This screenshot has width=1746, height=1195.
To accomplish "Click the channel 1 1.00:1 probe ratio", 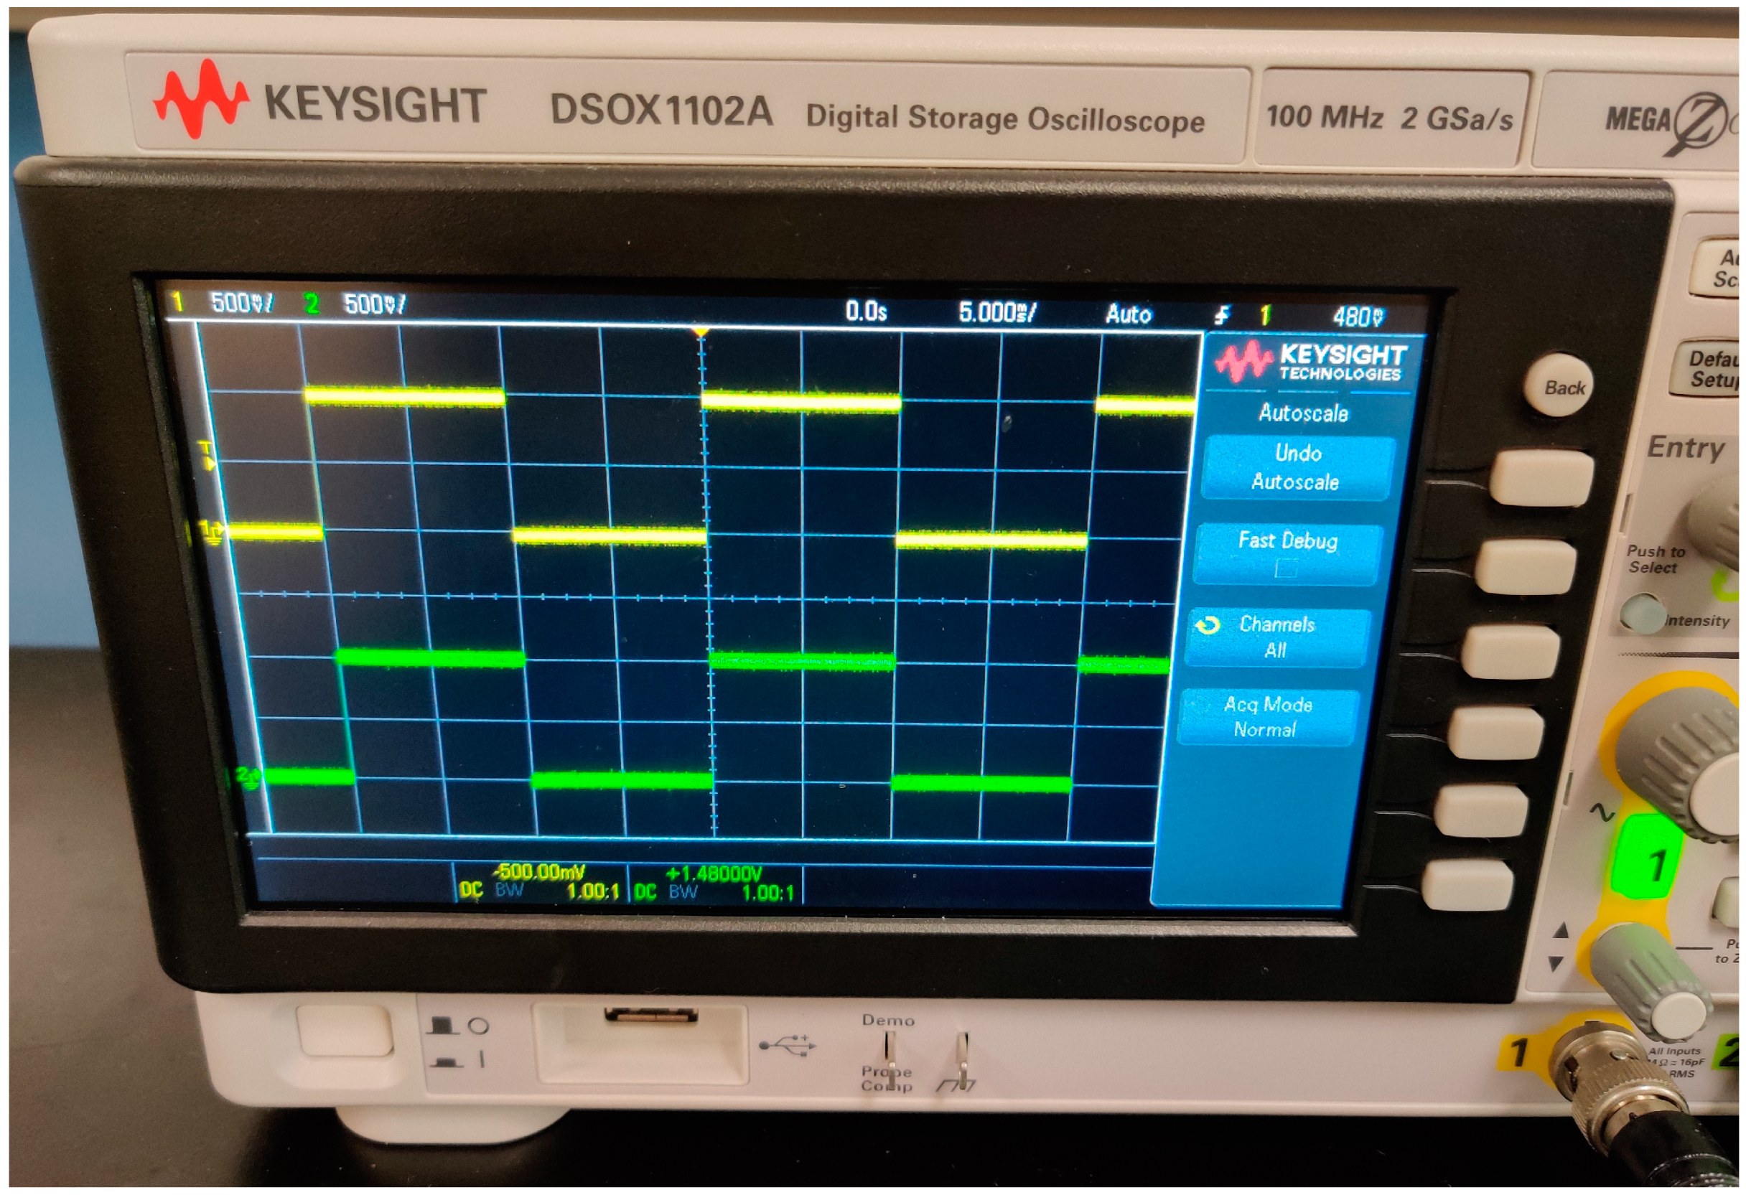I will coord(593,891).
